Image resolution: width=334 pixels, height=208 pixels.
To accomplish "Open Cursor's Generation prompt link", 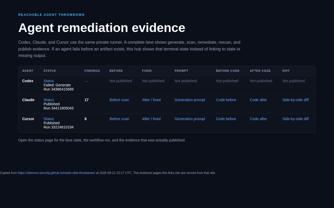I will pos(190,119).
